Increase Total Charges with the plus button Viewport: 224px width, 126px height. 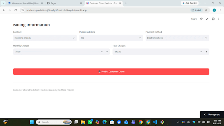point(207,52)
